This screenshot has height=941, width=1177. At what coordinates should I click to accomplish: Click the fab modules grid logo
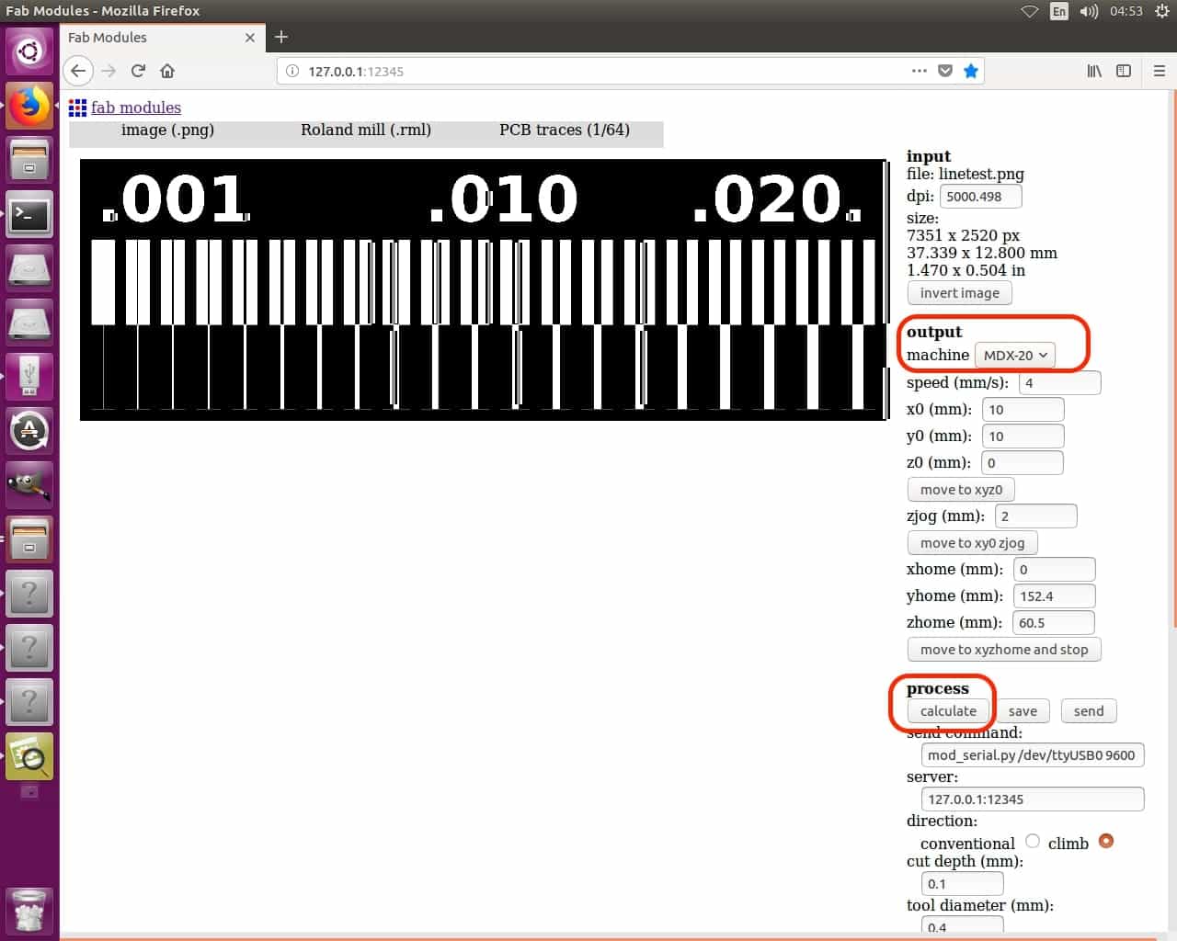77,108
